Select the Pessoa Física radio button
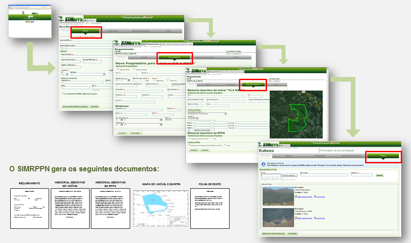The width and height of the screenshot is (411, 243). pyautogui.click(x=118, y=70)
